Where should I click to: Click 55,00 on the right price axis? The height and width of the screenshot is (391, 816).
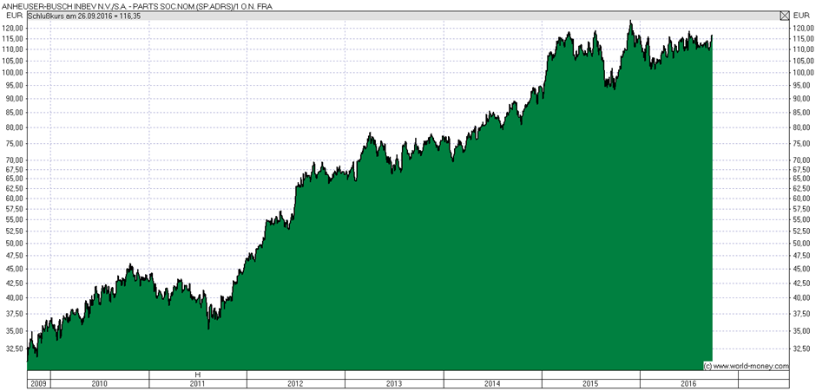[801, 219]
